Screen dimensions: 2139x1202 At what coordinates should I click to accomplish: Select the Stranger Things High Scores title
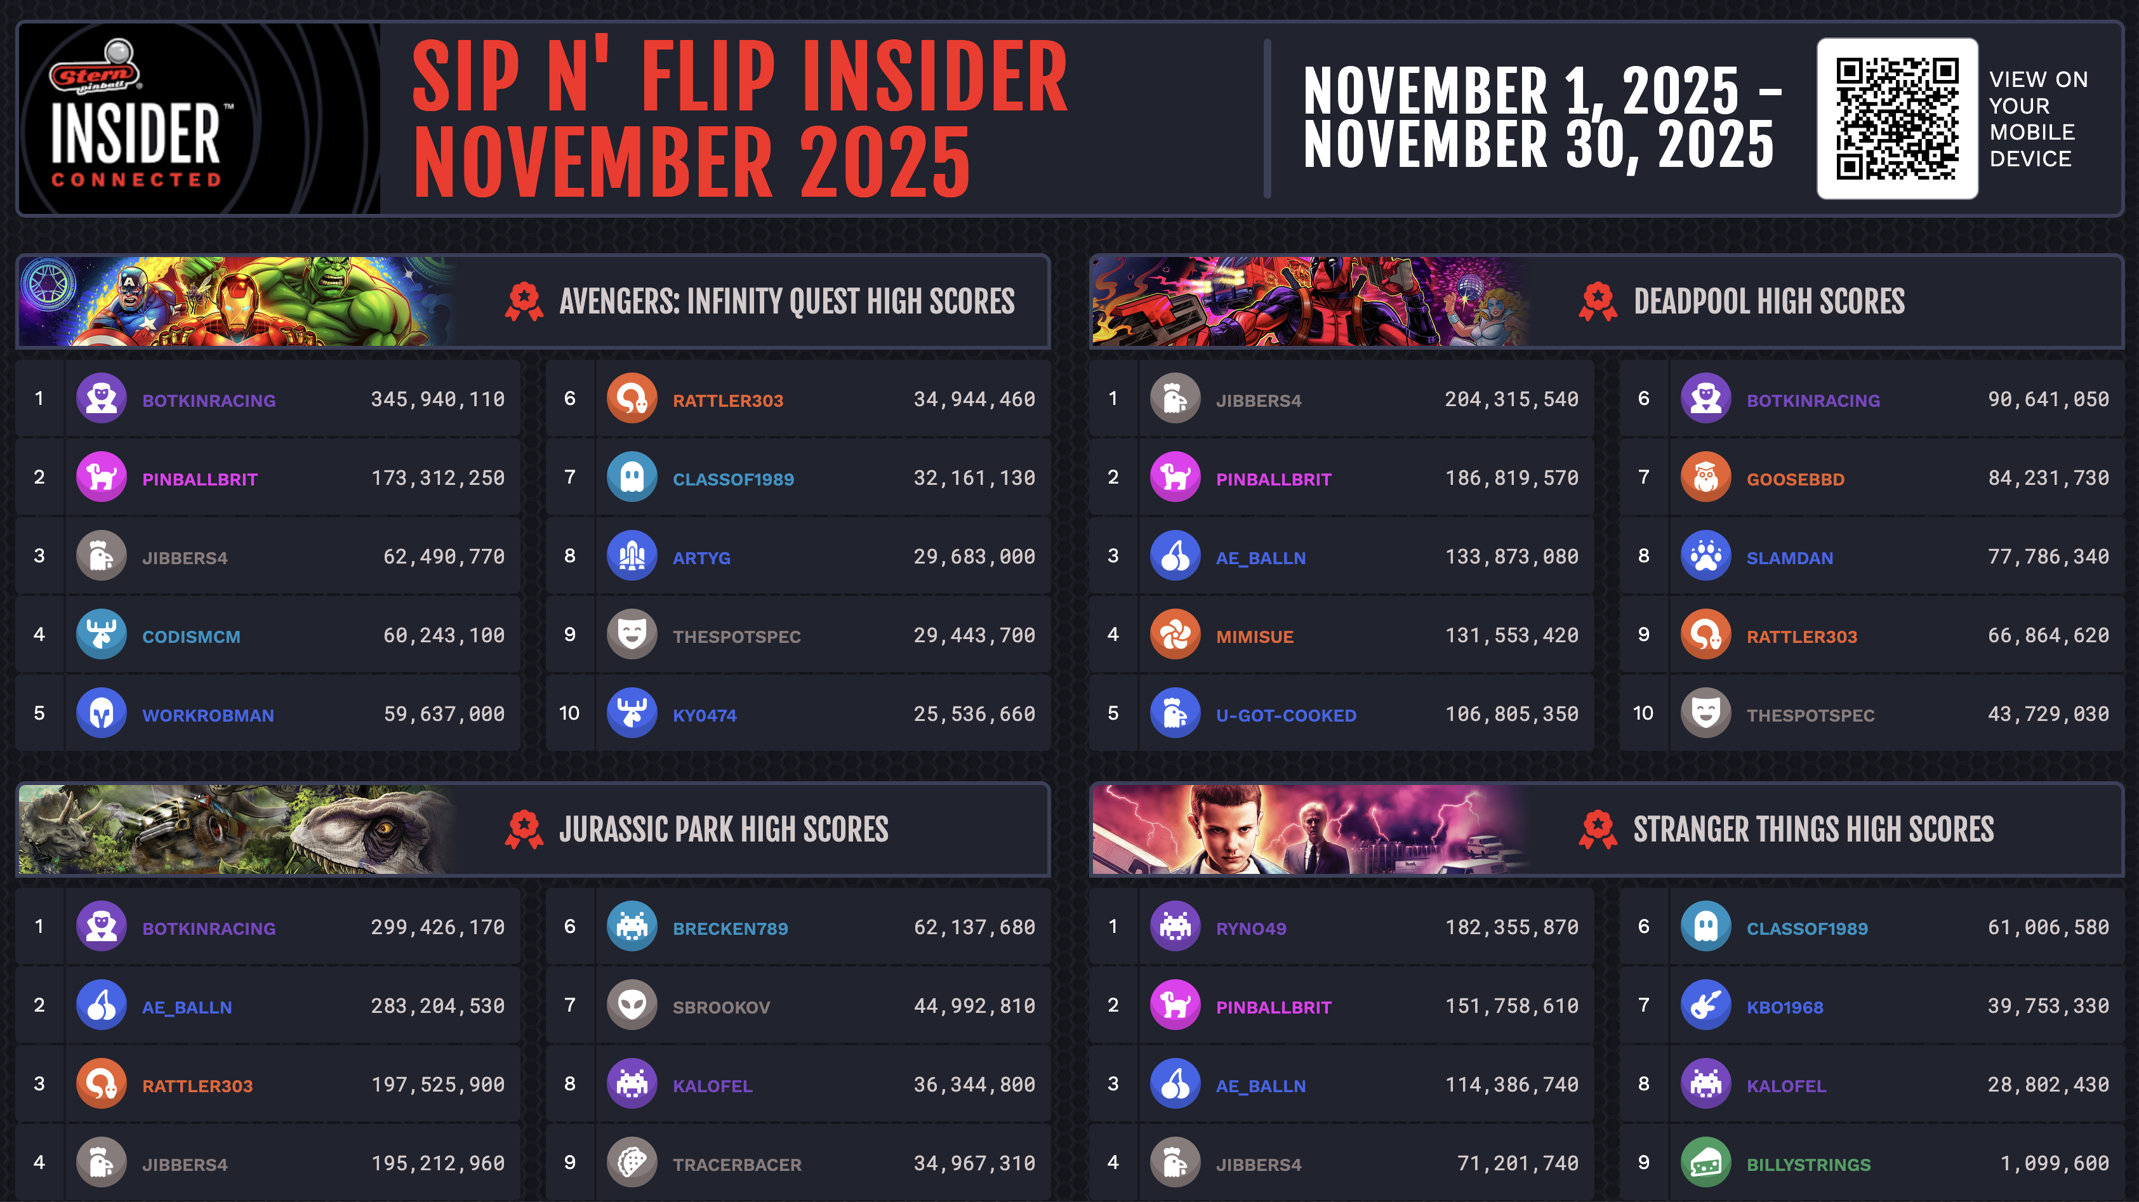tap(1813, 829)
